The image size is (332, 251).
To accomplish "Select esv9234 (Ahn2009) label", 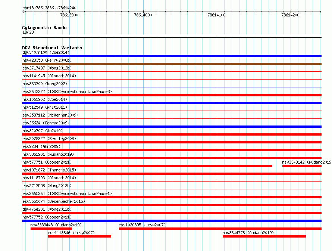I will [x=41, y=146].
